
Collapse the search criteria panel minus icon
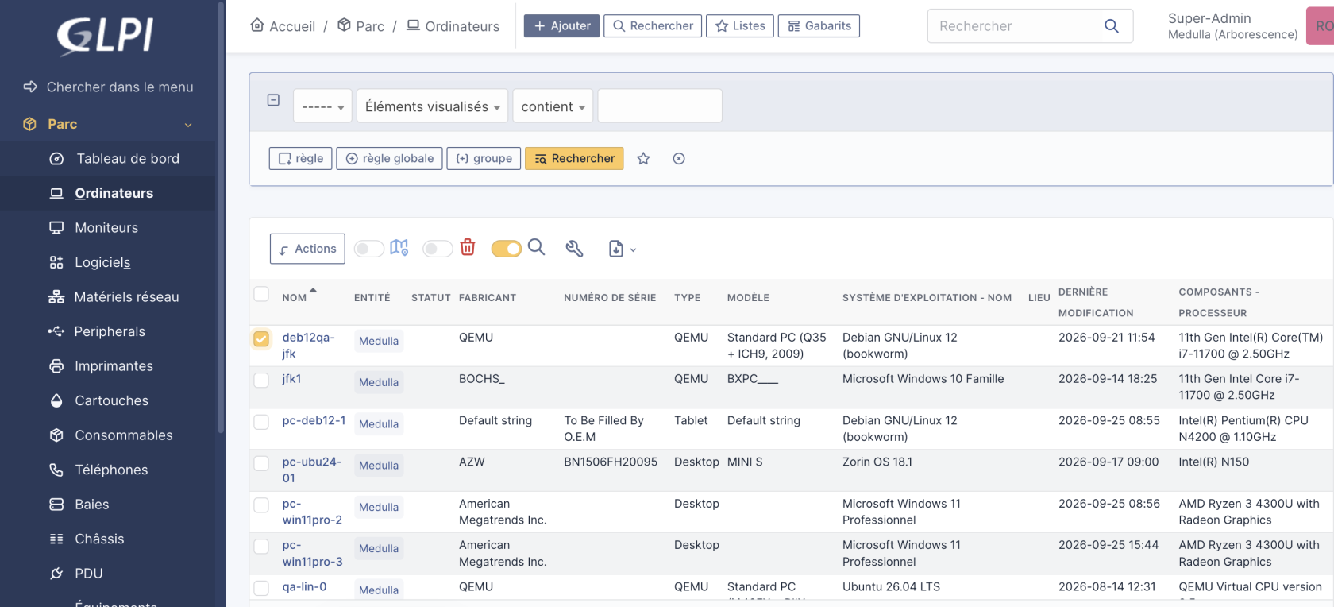(x=273, y=100)
